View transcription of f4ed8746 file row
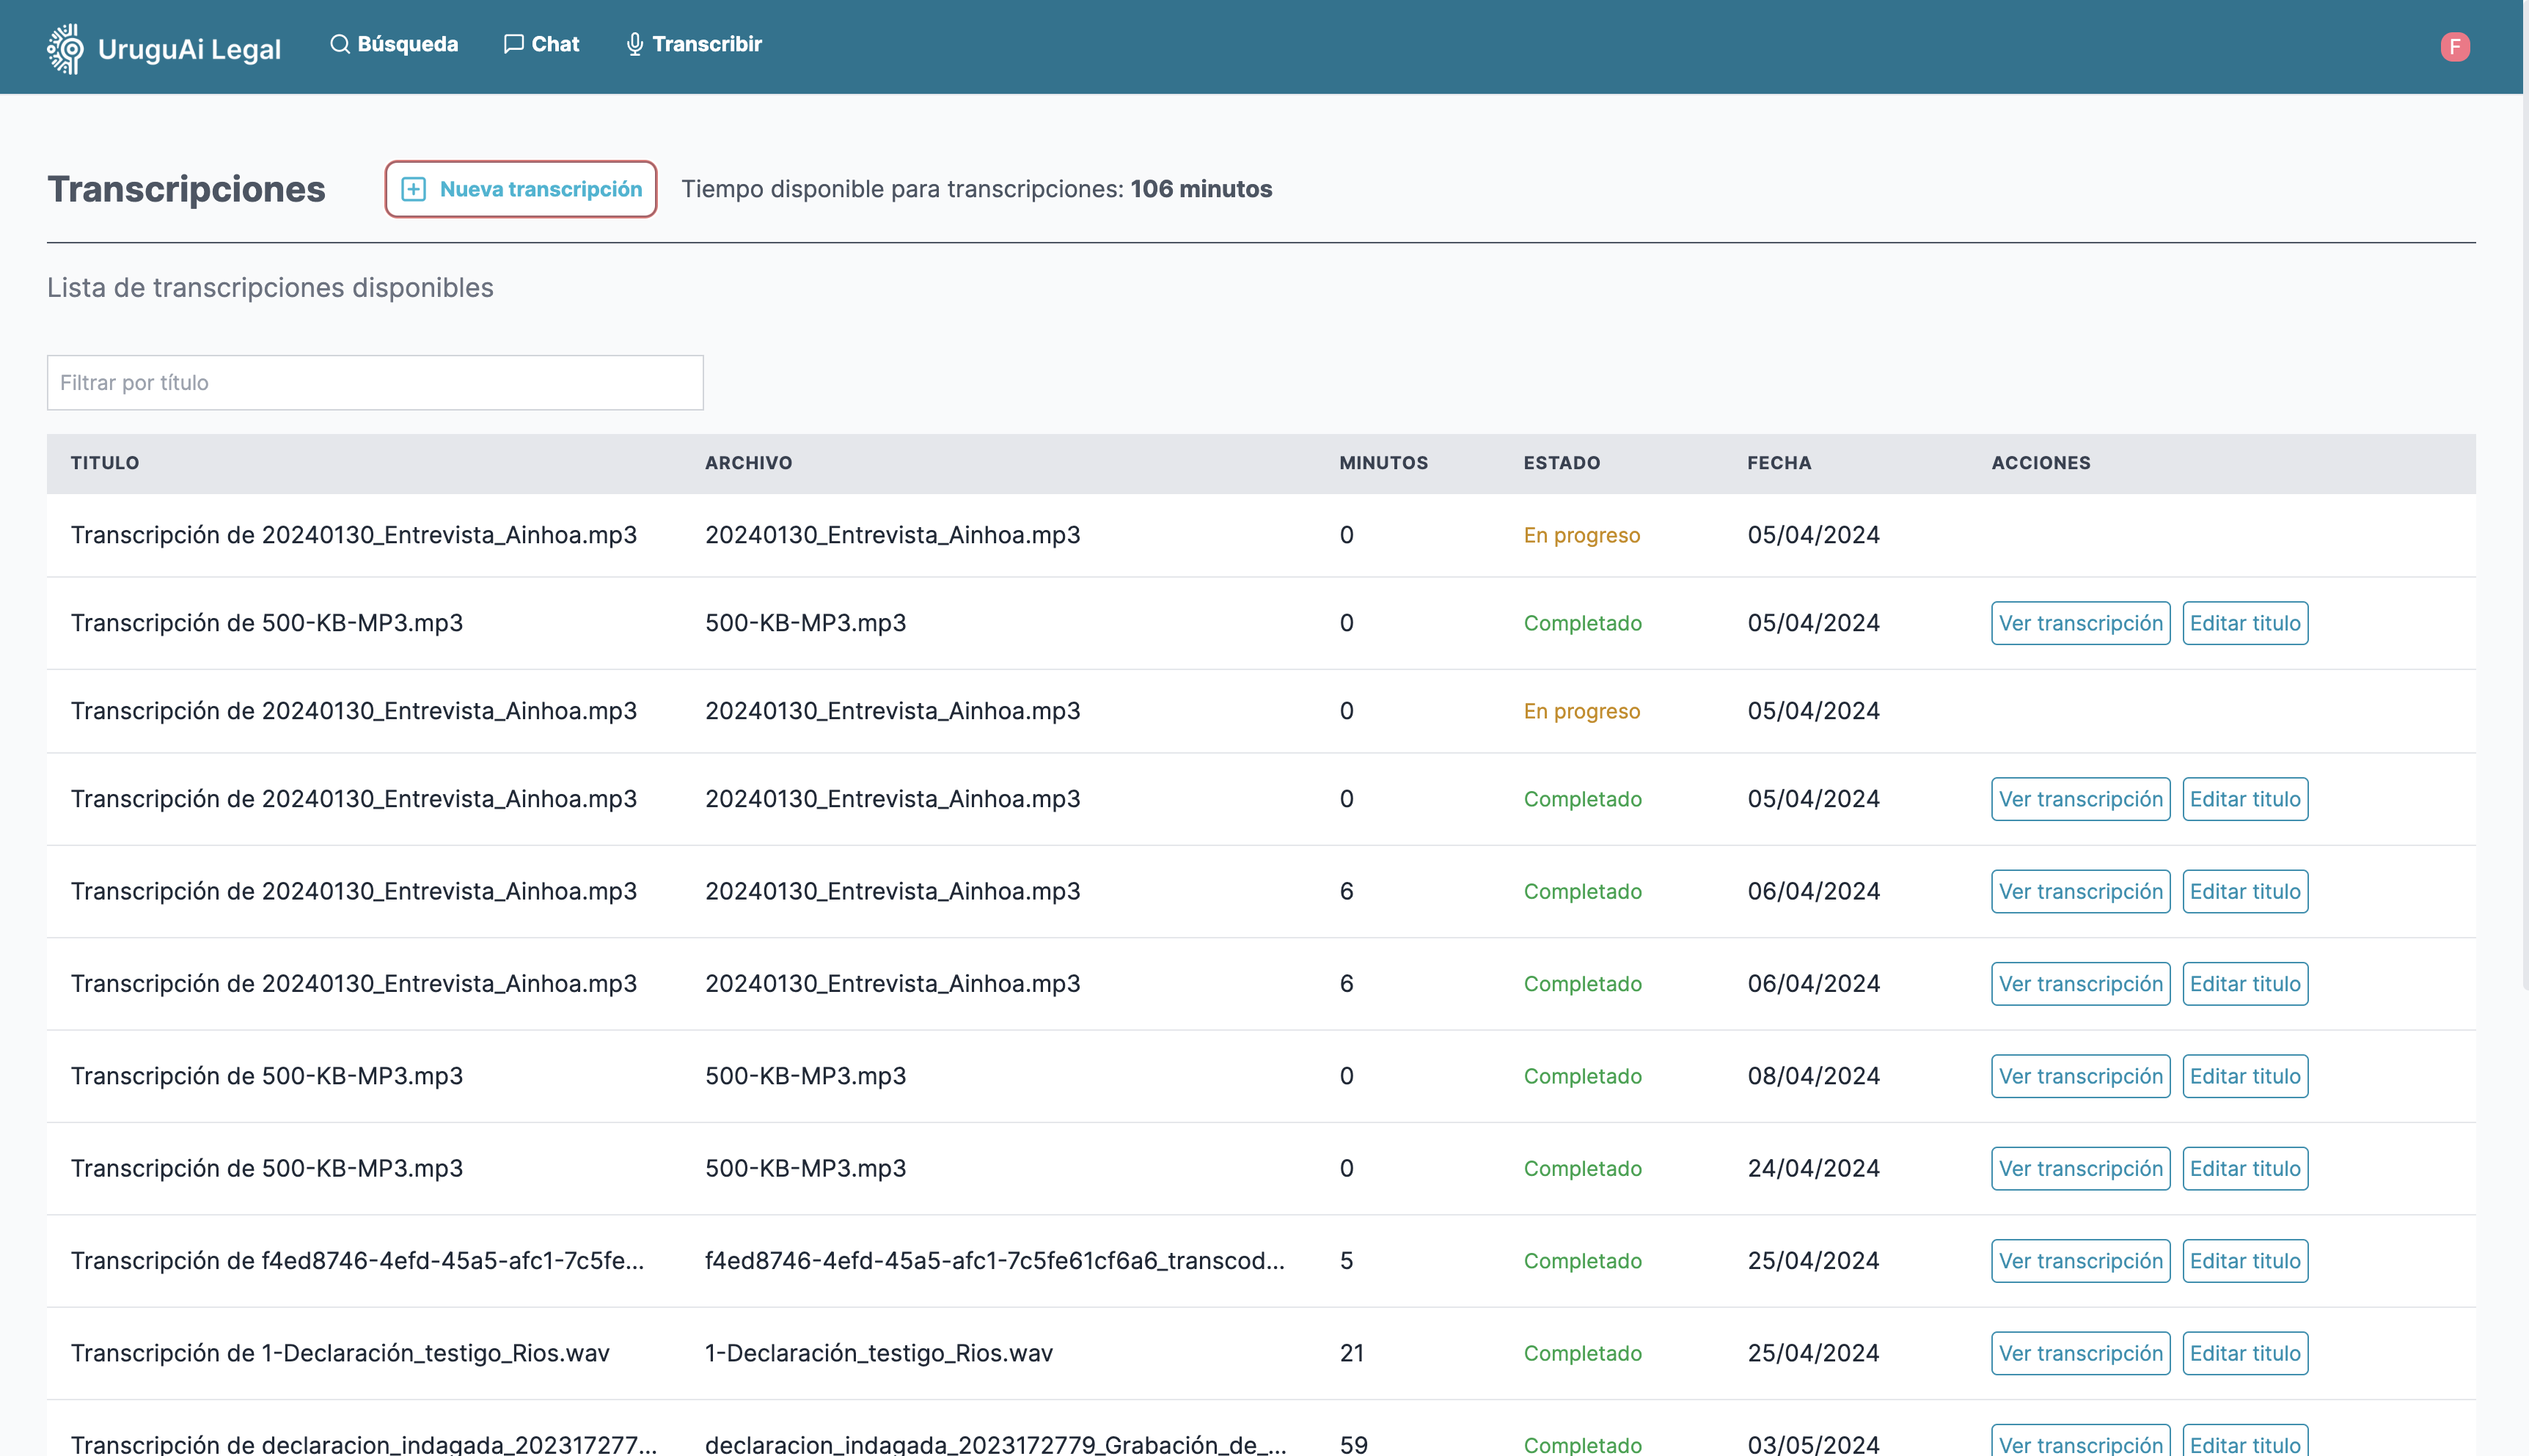 pos(2080,1261)
